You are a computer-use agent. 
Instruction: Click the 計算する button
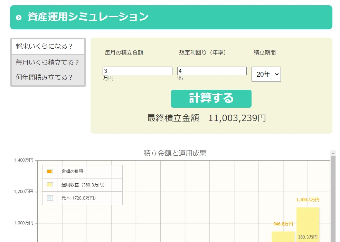tap(211, 99)
